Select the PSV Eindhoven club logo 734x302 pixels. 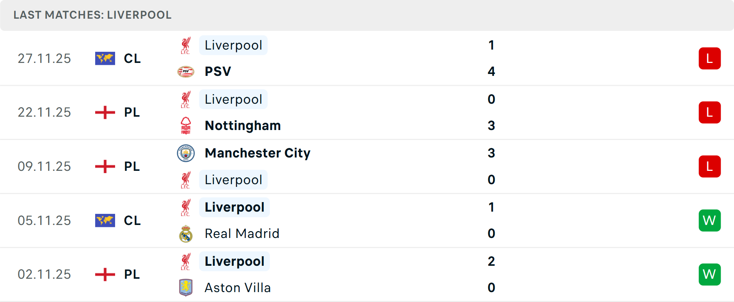point(186,71)
